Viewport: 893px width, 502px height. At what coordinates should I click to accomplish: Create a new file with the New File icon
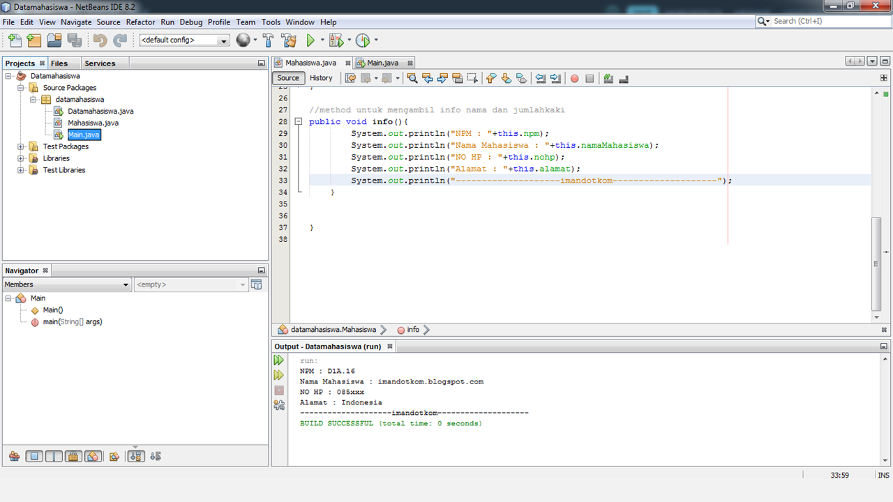click(x=14, y=40)
